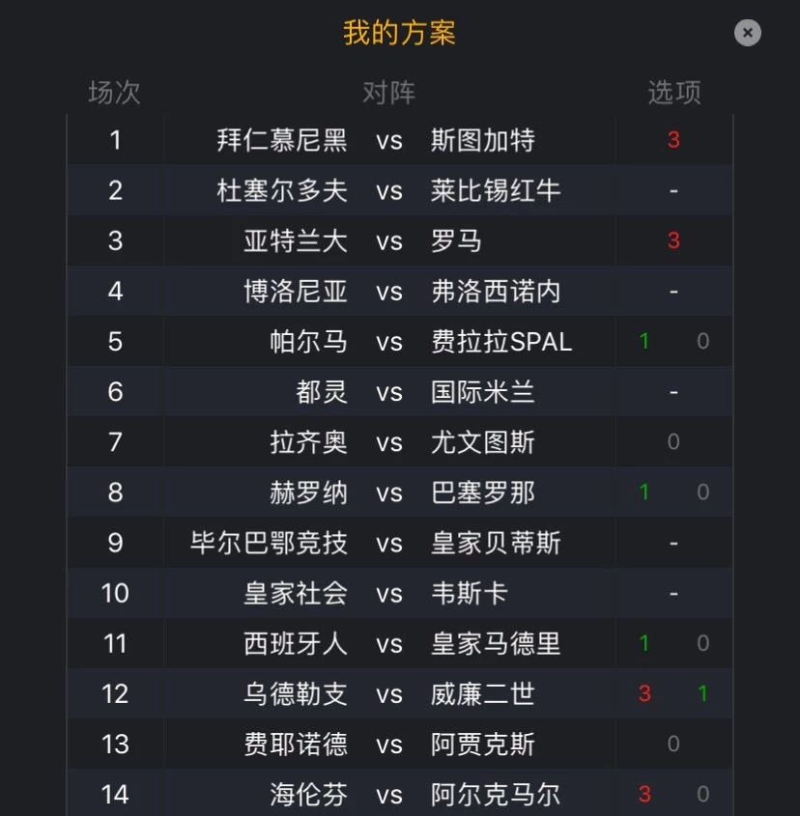Toggle option 0 for 赫罗纳 vs 巴塞罗那
Viewport: 800px width, 816px height.
pos(702,492)
